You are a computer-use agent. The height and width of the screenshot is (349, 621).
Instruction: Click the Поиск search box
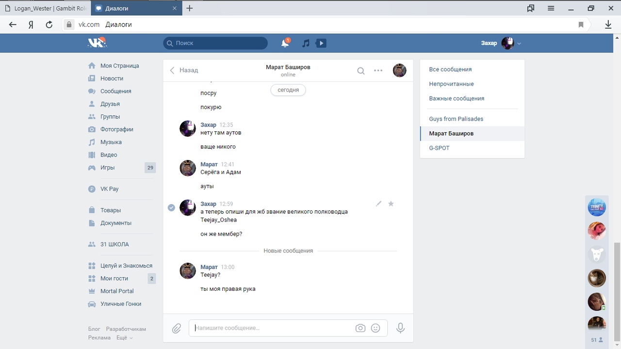(x=215, y=43)
